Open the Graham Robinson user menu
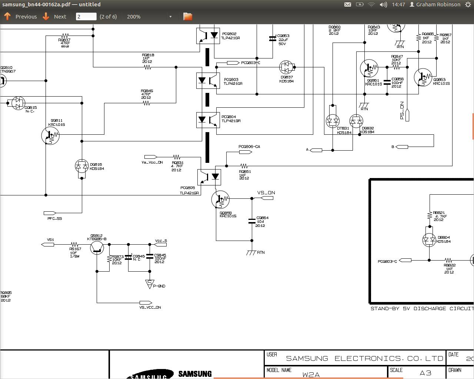Image resolution: width=474 pixels, height=379 pixels. [435, 4]
